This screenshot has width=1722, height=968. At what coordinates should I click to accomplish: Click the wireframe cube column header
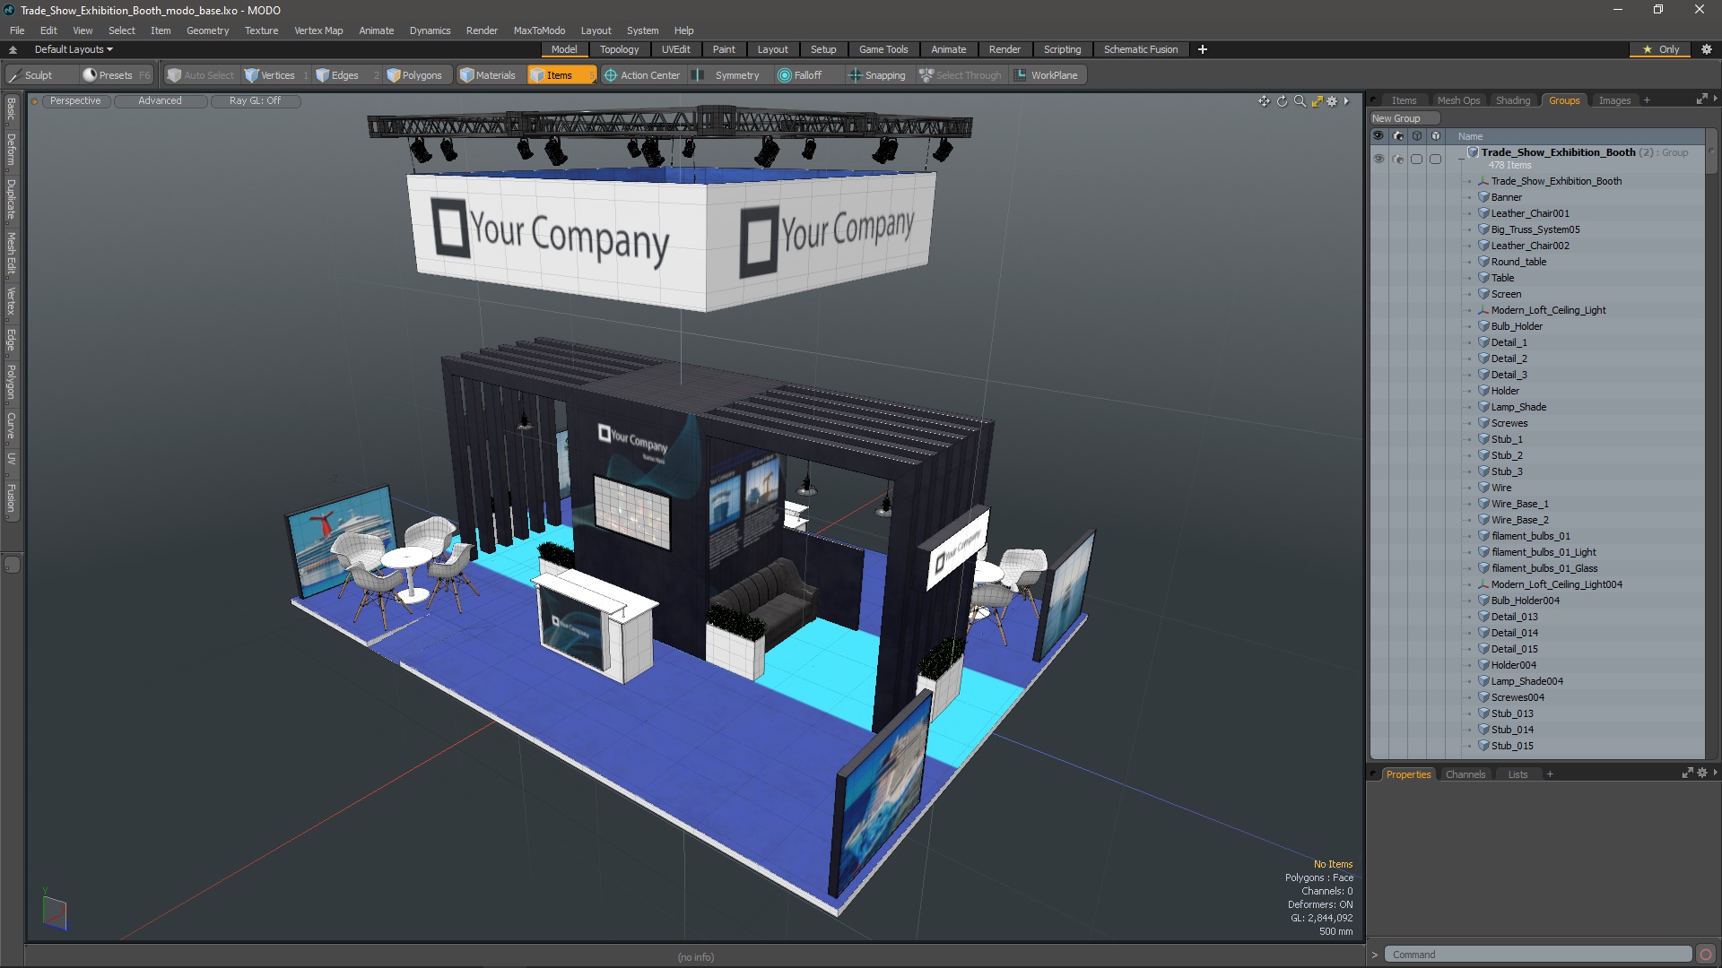1417,136
